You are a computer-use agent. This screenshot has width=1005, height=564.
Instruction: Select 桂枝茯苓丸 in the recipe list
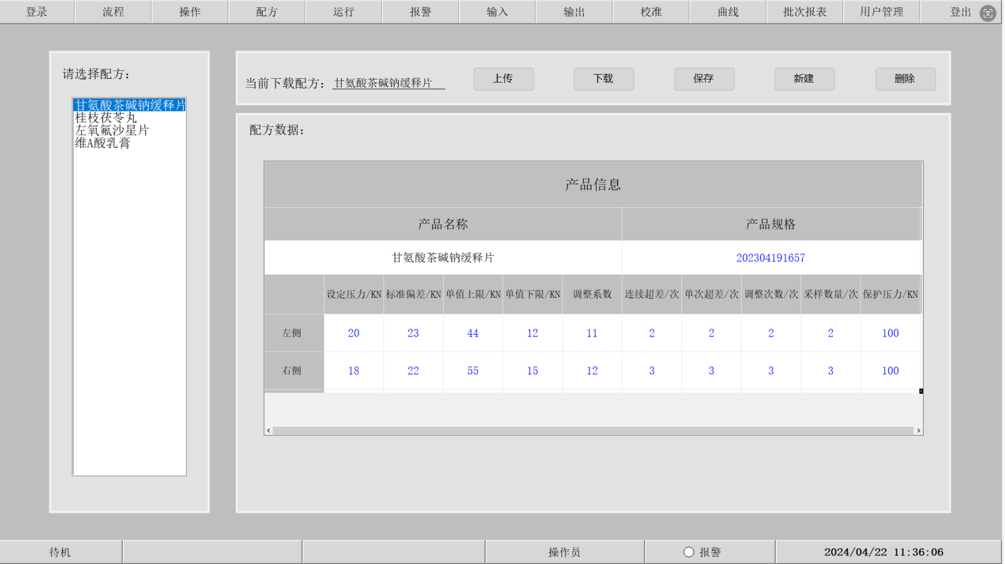[x=106, y=118]
